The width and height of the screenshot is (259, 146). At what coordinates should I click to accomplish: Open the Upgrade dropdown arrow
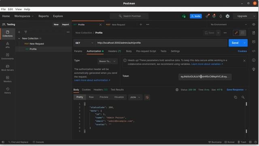[254, 16]
